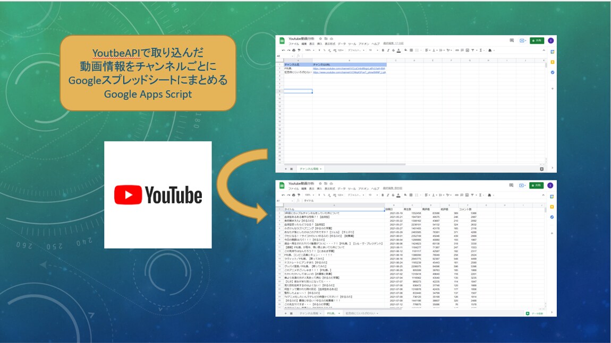Click insert chart icon in lower spreadsheet
Screen dimensions: 611x343
467,195
